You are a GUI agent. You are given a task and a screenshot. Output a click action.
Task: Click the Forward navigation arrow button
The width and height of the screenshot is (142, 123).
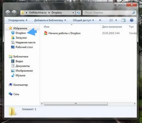click(x=14, y=13)
